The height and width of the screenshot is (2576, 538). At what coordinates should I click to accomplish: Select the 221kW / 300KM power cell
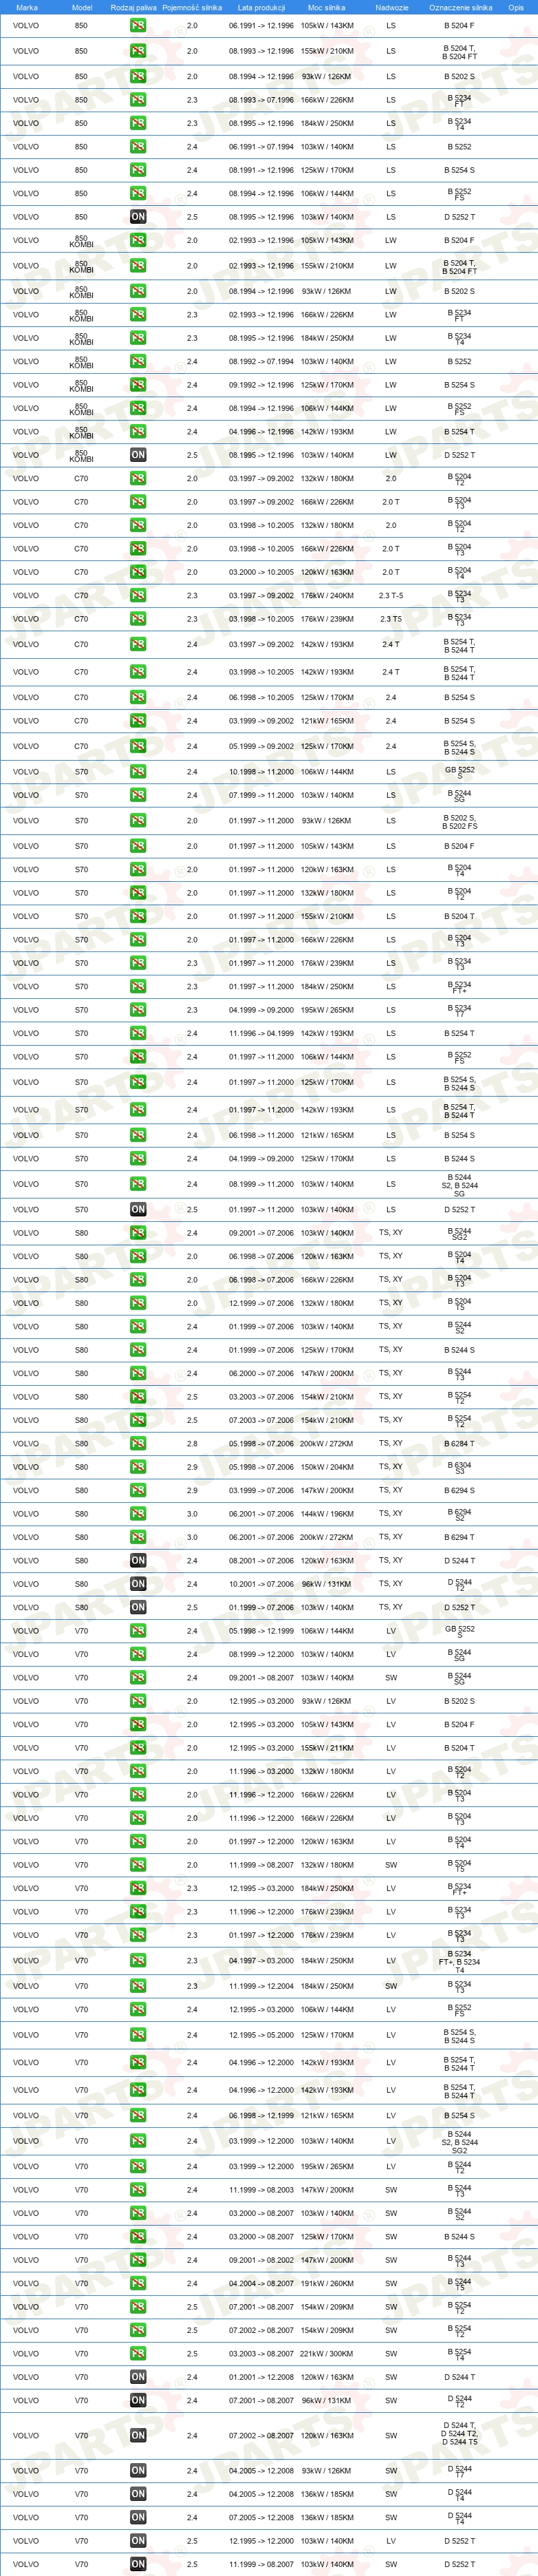click(x=327, y=2353)
